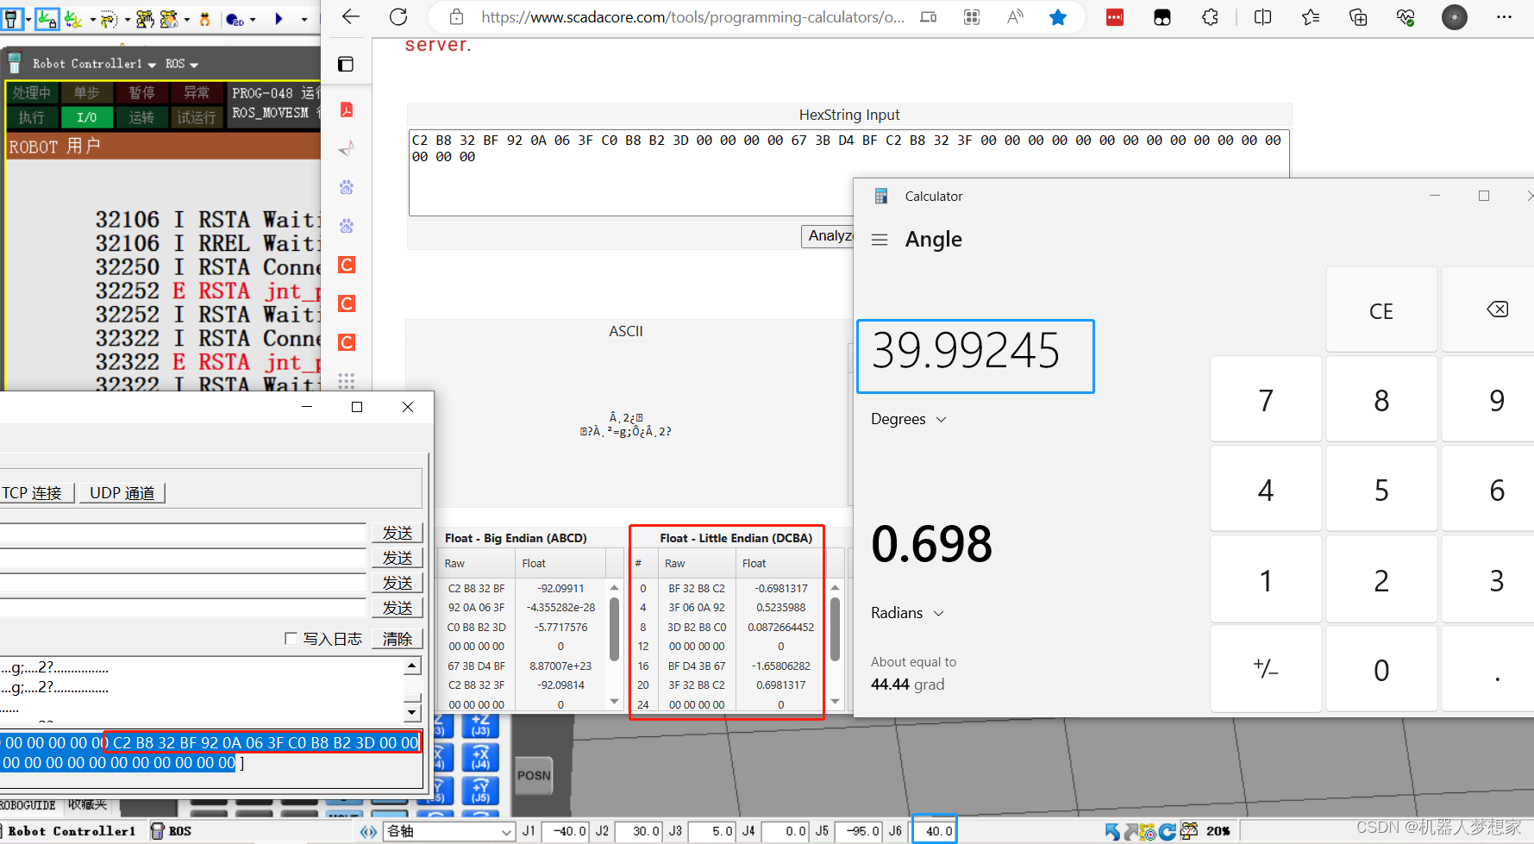Open the Calculator hamburger navigation menu

point(880,240)
